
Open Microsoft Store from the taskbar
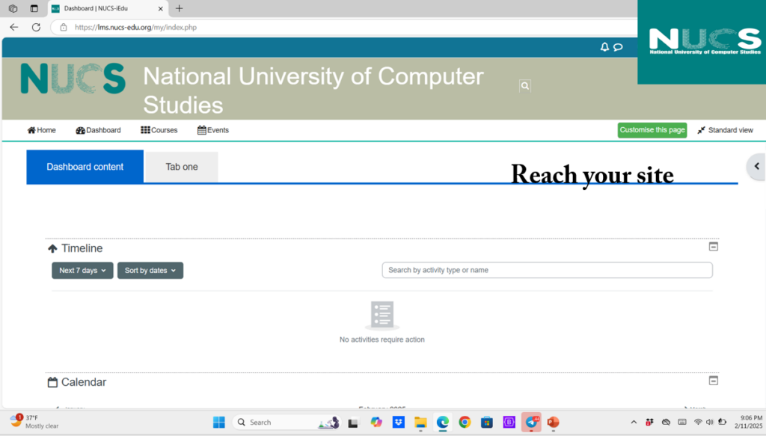486,423
